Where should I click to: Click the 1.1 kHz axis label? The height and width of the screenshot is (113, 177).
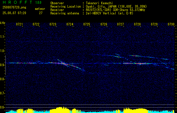click(x=2, y=37)
